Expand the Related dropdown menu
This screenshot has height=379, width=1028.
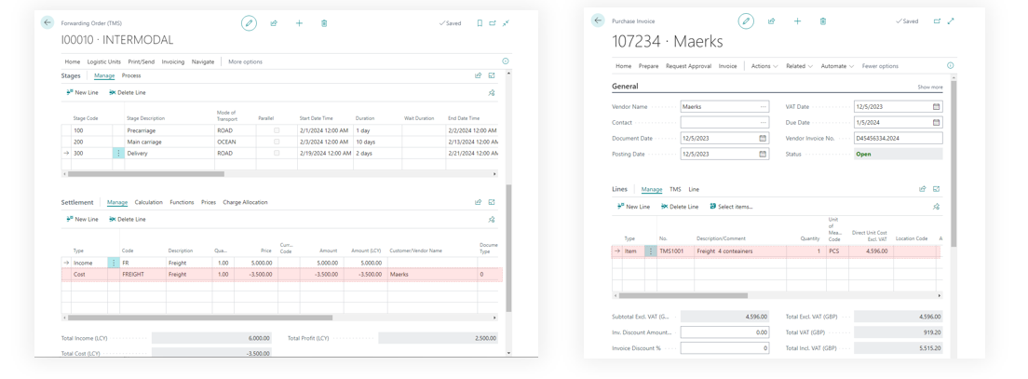[798, 66]
